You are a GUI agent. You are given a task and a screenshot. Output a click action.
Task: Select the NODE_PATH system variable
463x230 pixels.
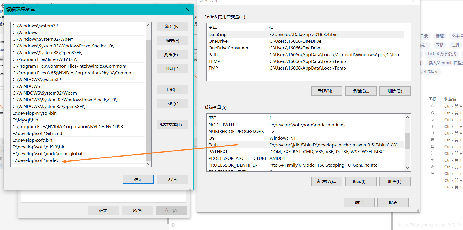pos(306,125)
